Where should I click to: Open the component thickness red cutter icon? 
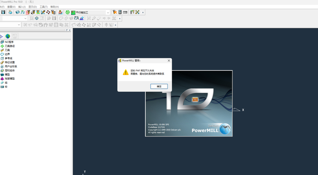pyautogui.click(x=60, y=12)
